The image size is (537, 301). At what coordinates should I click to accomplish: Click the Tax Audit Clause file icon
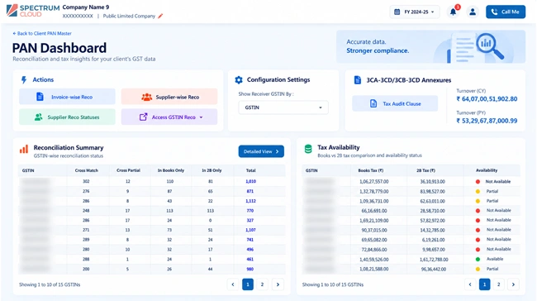pyautogui.click(x=373, y=103)
